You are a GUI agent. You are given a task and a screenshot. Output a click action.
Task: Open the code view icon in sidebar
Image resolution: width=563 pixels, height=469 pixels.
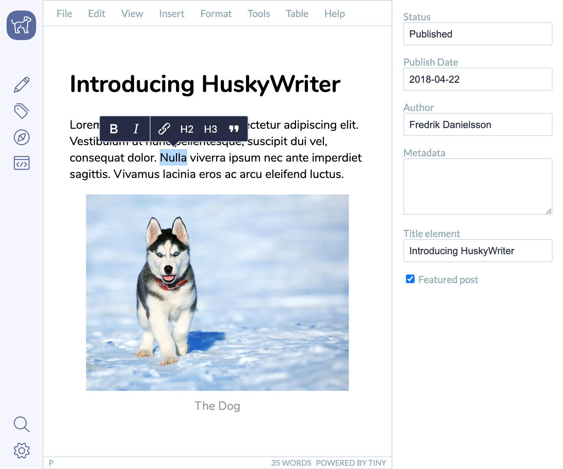tap(22, 163)
